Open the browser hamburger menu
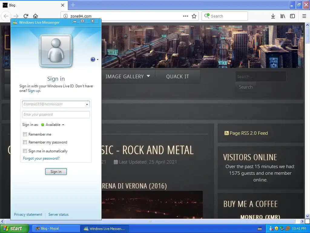The width and height of the screenshot is (310, 233). (x=304, y=16)
